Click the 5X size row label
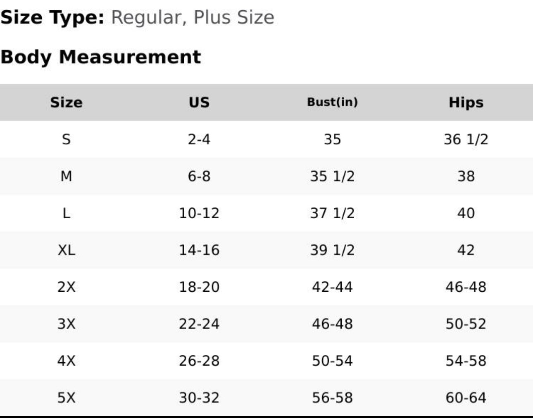Image resolution: width=533 pixels, height=418 pixels. 66,398
